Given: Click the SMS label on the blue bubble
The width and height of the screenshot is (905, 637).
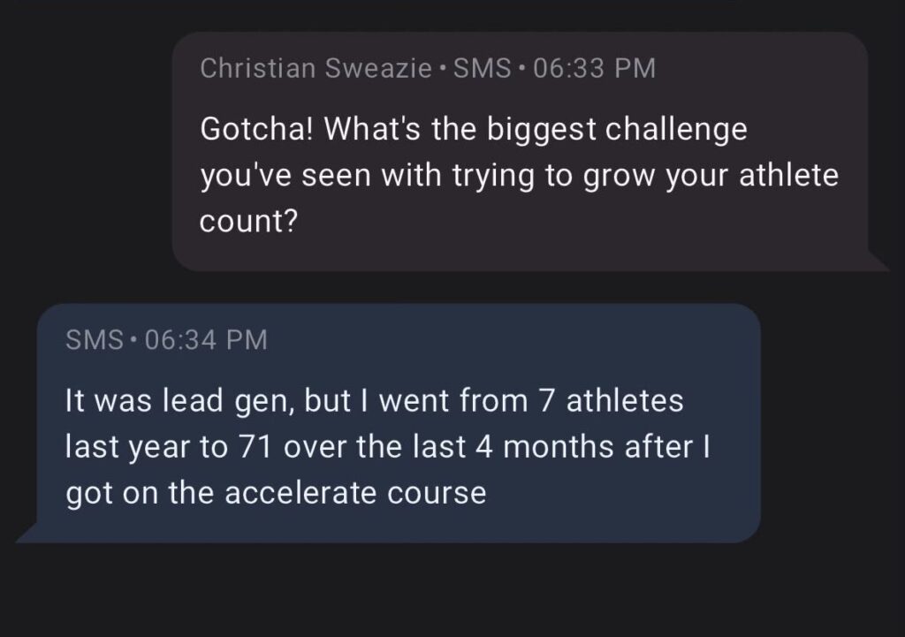Looking at the screenshot, I should (94, 339).
